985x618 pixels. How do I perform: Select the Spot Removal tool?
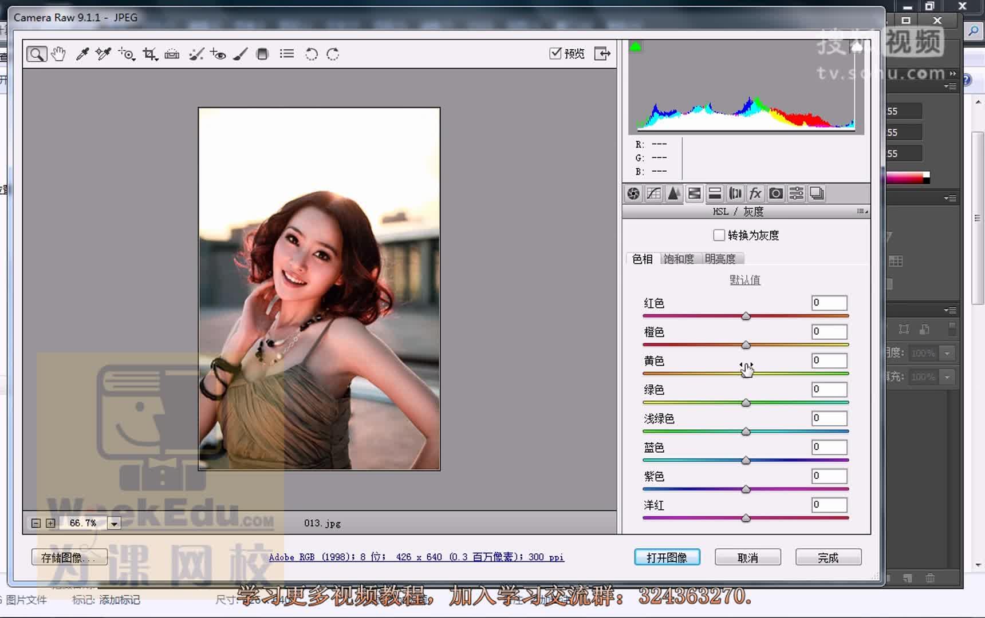196,53
